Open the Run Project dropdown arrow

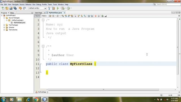coord(60,8)
